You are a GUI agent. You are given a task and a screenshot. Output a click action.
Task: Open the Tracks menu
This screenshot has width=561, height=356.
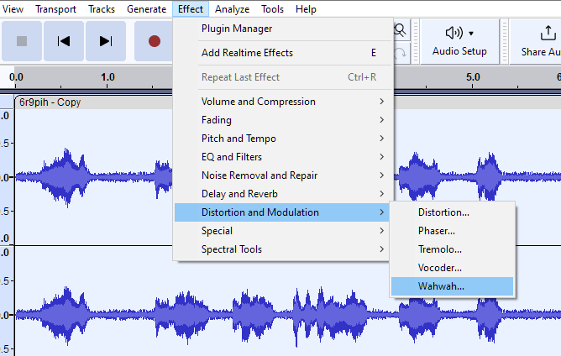(x=102, y=9)
